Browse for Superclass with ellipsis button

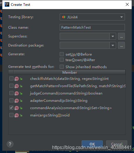(x=121, y=36)
